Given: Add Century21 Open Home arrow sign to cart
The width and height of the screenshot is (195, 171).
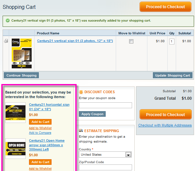Looking at the screenshot, I should tap(40, 162).
